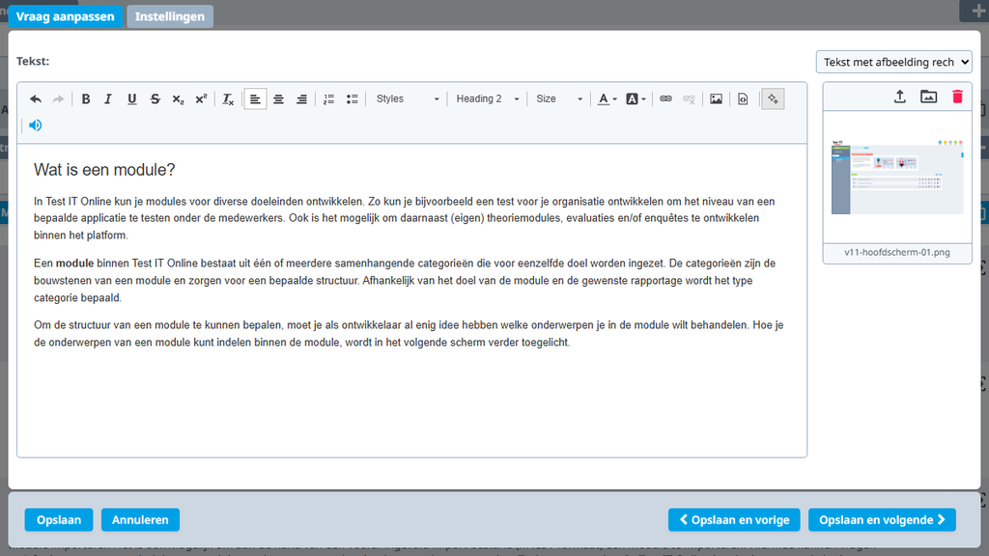Click the plus icon behind the dialog

tap(977, 11)
